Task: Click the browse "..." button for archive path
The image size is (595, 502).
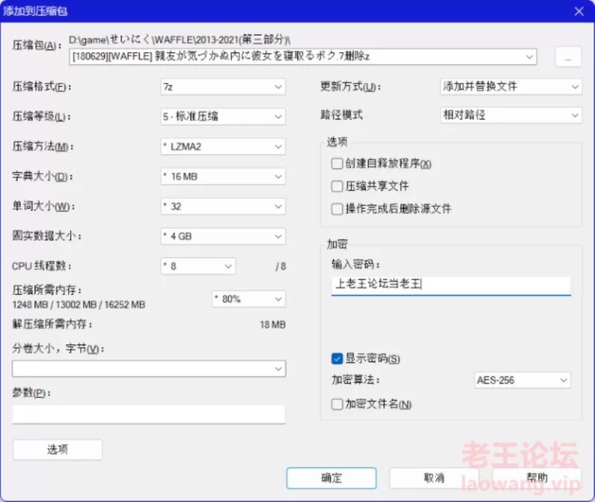Action: point(568,57)
